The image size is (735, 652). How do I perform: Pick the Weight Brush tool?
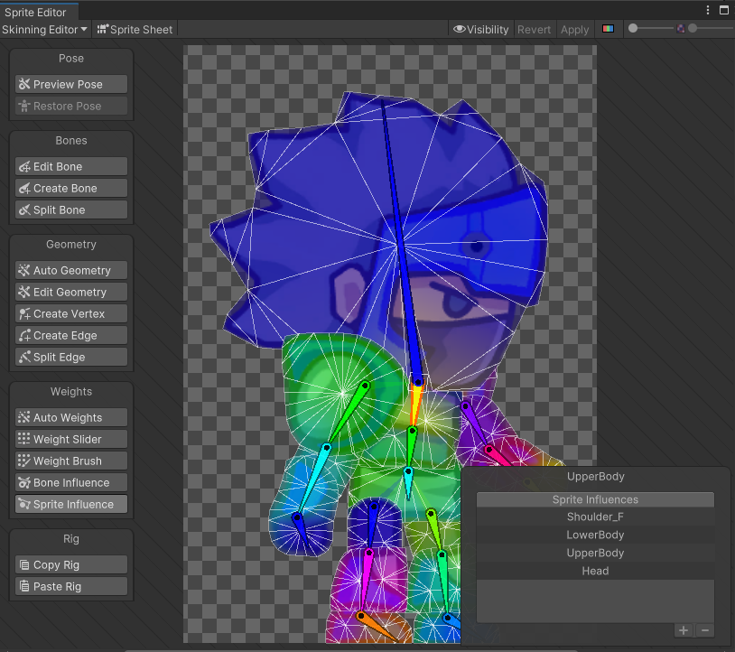click(x=71, y=461)
